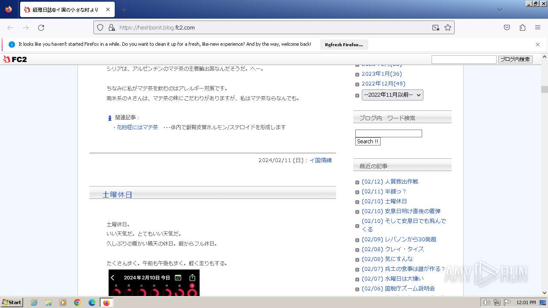Open the (02/06) 国税庁ズーム説明会 article
The width and height of the screenshot is (548, 308).
point(398,289)
